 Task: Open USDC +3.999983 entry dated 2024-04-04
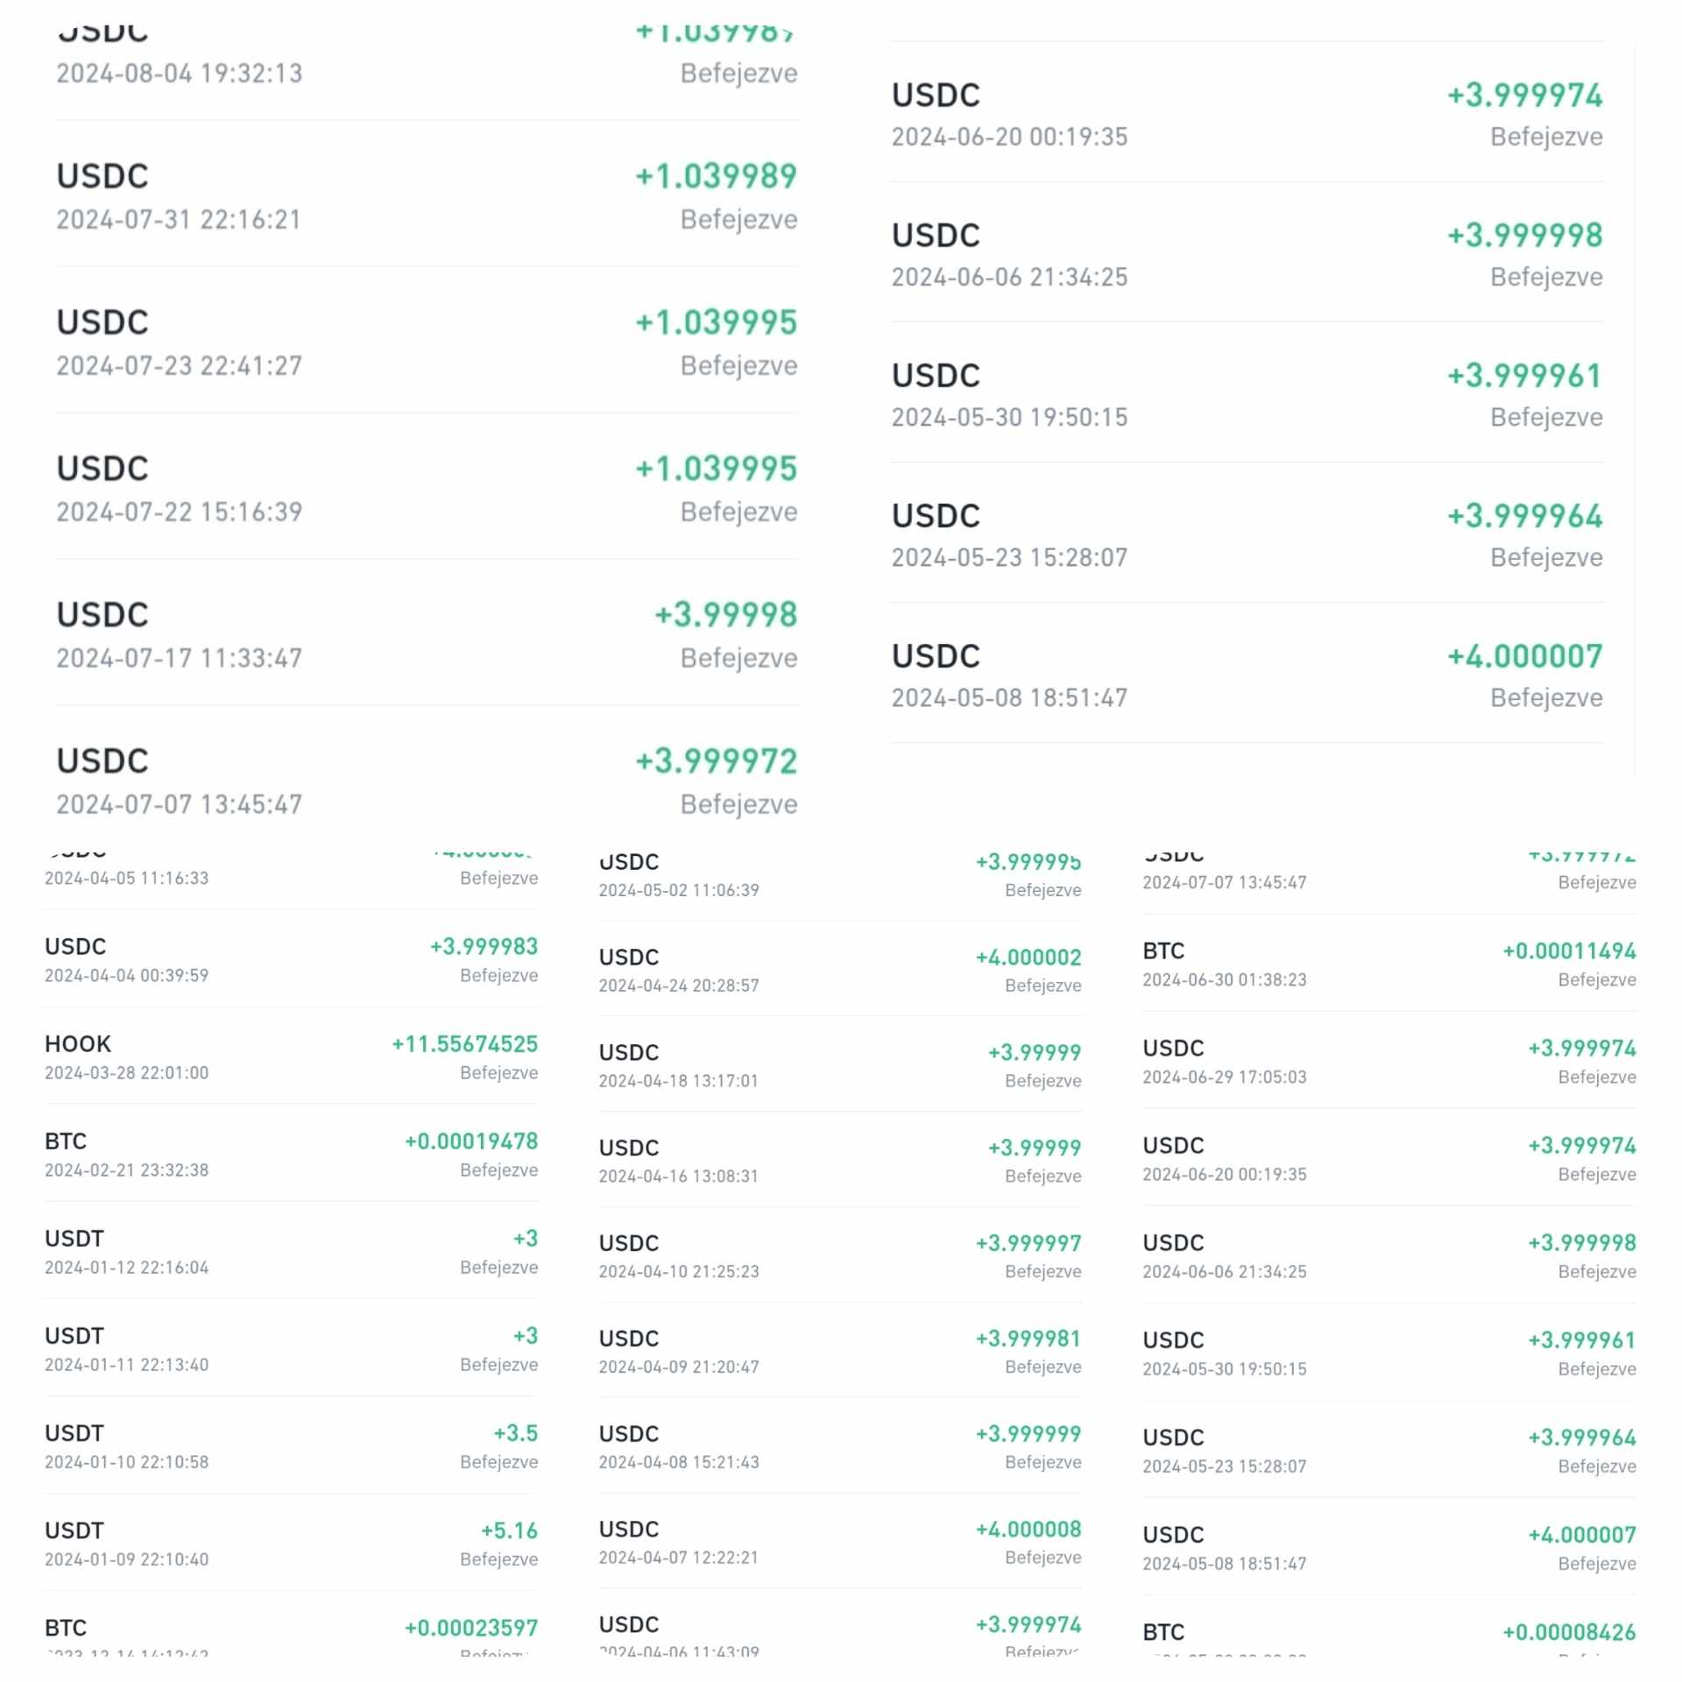coord(291,959)
